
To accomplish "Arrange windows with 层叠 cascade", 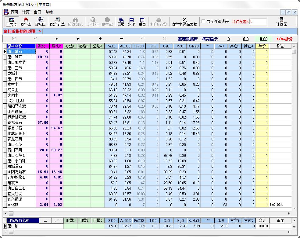I will click(x=121, y=22).
